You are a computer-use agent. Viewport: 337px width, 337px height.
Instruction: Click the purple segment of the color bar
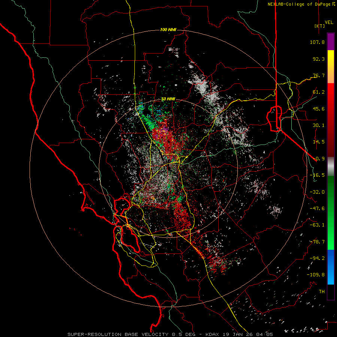click(331, 42)
